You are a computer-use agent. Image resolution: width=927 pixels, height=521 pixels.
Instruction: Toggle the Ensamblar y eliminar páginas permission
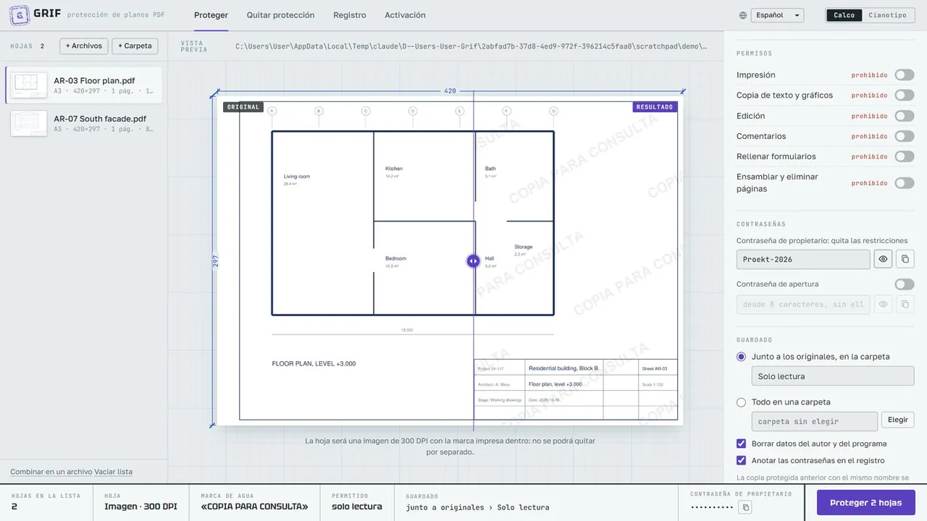click(x=905, y=183)
